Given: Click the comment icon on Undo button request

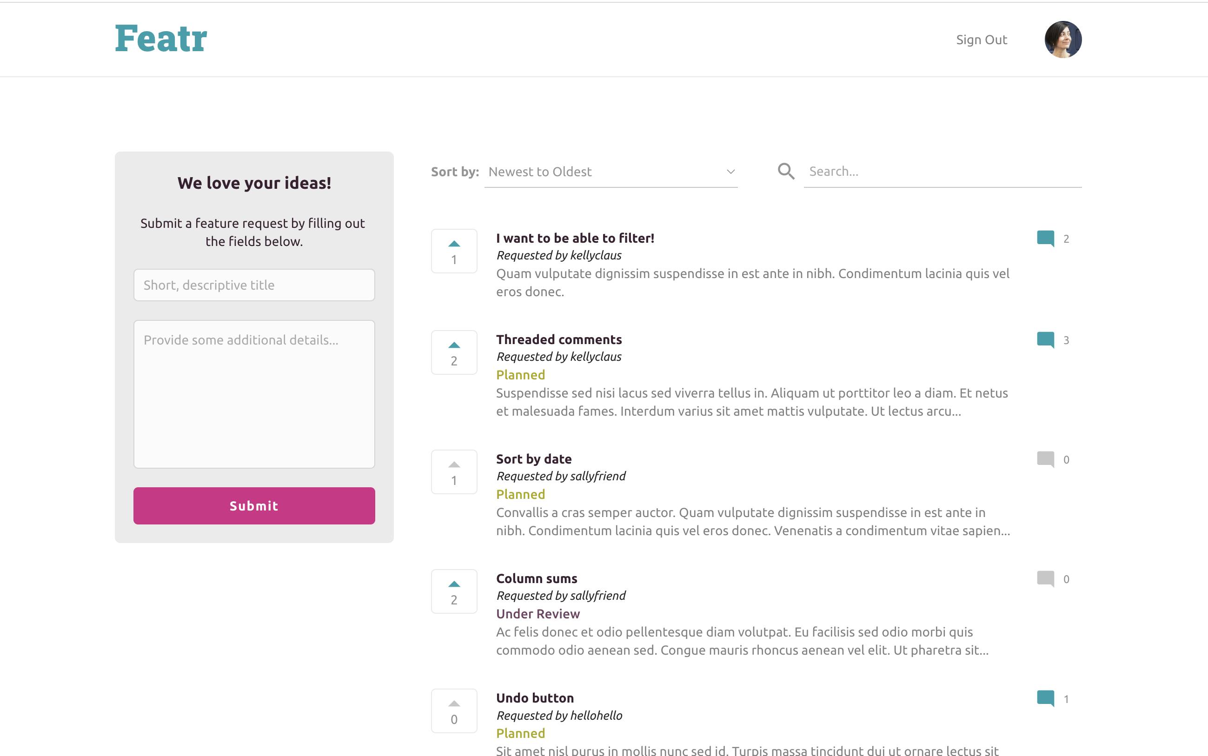Looking at the screenshot, I should [x=1046, y=698].
